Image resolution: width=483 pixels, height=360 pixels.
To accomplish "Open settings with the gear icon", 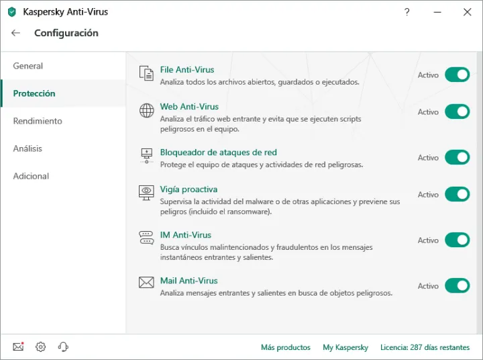I will (40, 347).
